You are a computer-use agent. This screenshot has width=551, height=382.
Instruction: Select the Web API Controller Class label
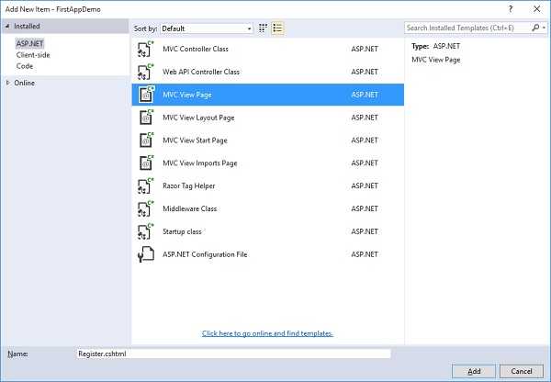click(x=201, y=72)
